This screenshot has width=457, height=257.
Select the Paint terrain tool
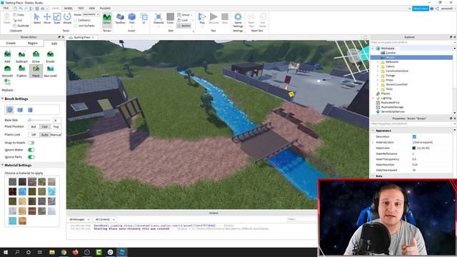(x=36, y=71)
